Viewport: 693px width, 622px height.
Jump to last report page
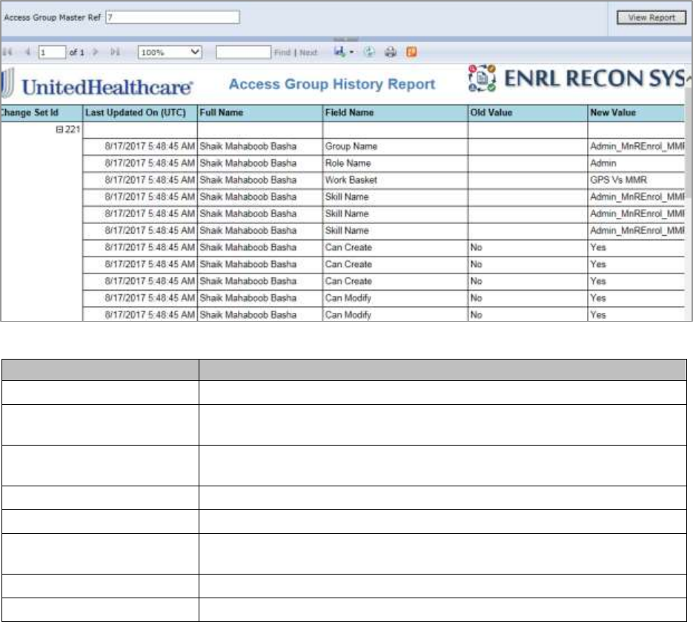point(115,52)
